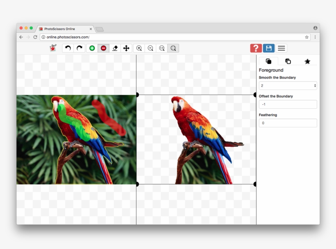Select the eraser tool
336x249 pixels.
pos(115,48)
